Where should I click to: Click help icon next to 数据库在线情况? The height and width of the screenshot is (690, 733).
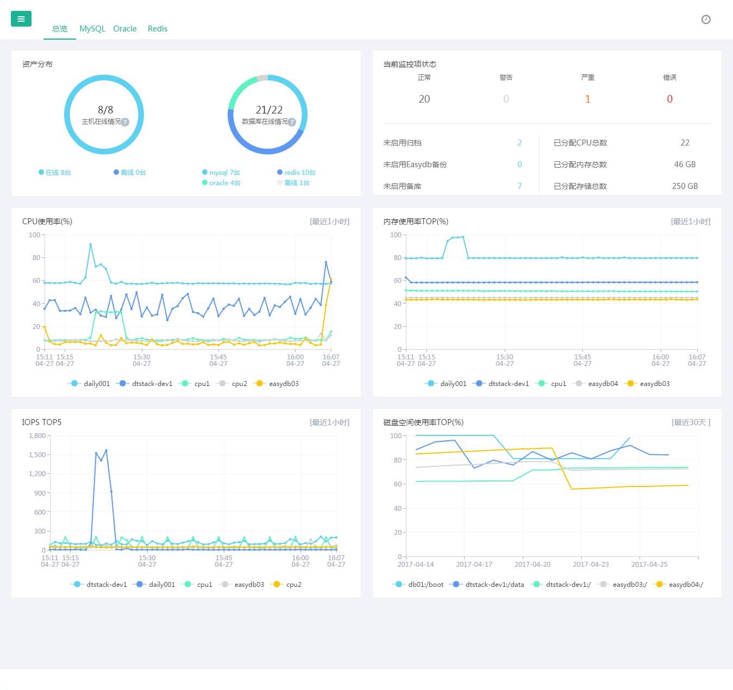[292, 122]
